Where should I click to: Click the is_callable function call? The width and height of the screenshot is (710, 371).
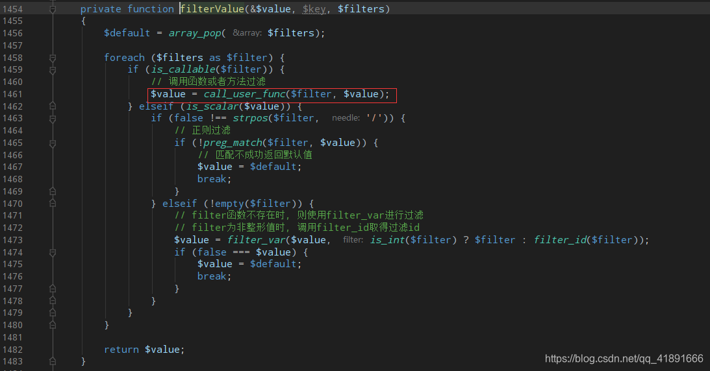click(x=183, y=69)
